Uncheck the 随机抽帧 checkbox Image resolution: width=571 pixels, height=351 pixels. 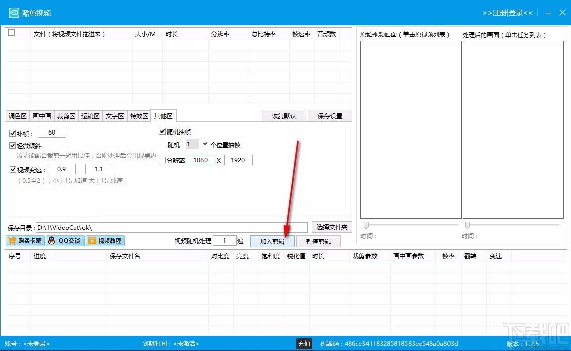pyautogui.click(x=162, y=131)
